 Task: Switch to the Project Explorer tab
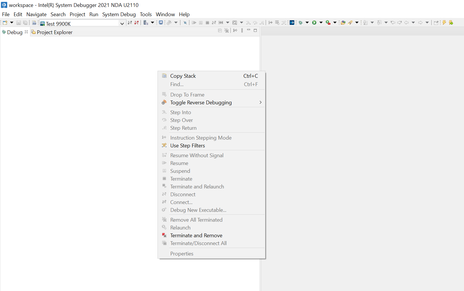[54, 32]
